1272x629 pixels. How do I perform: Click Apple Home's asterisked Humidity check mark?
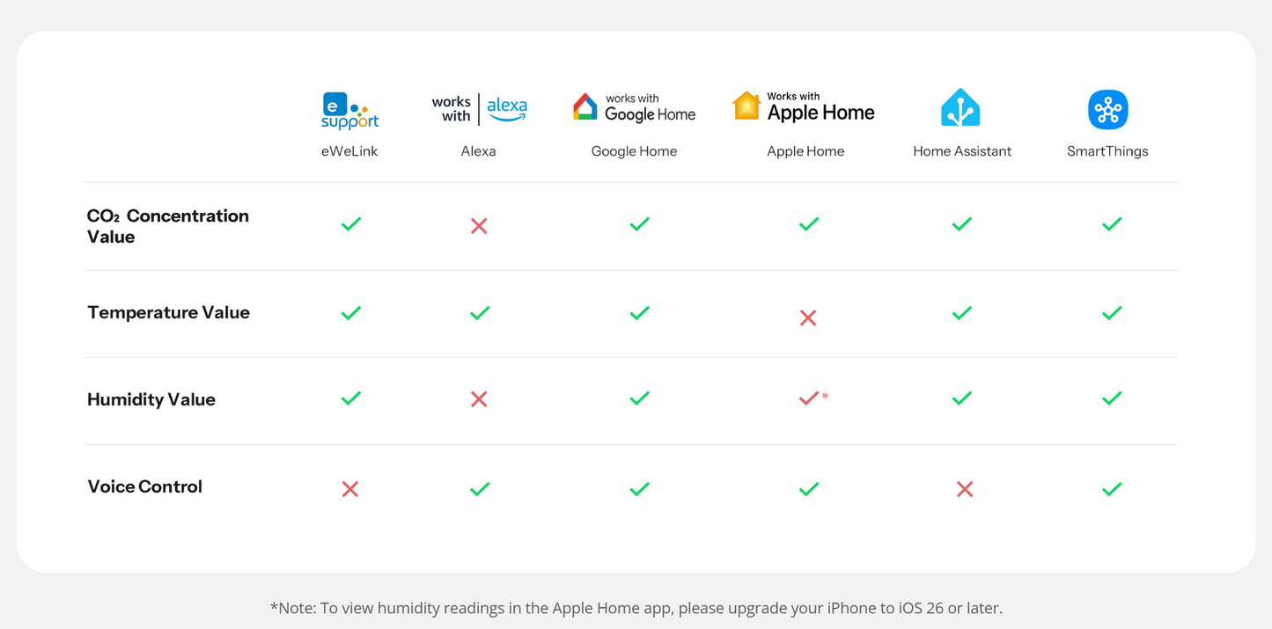810,399
